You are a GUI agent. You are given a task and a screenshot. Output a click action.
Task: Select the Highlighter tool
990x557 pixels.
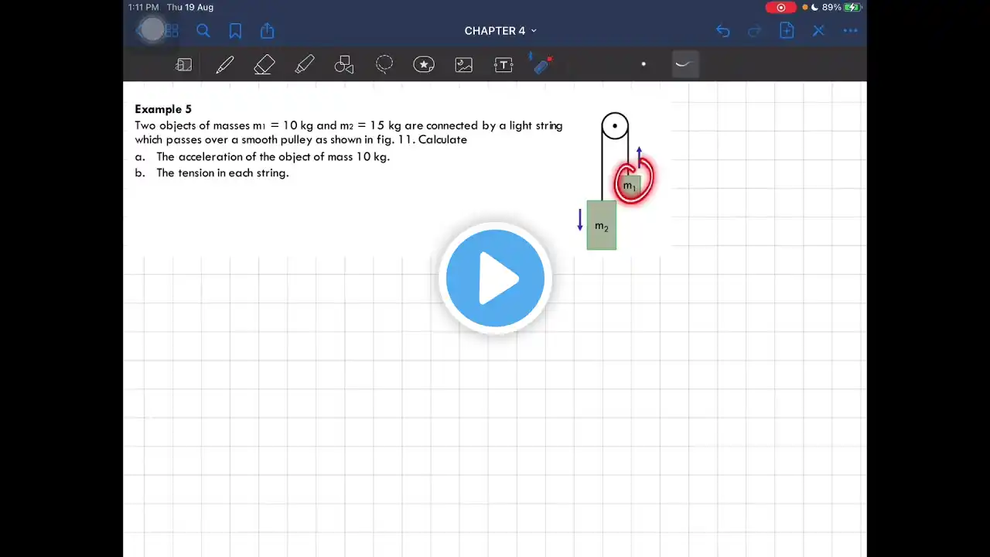click(x=305, y=65)
